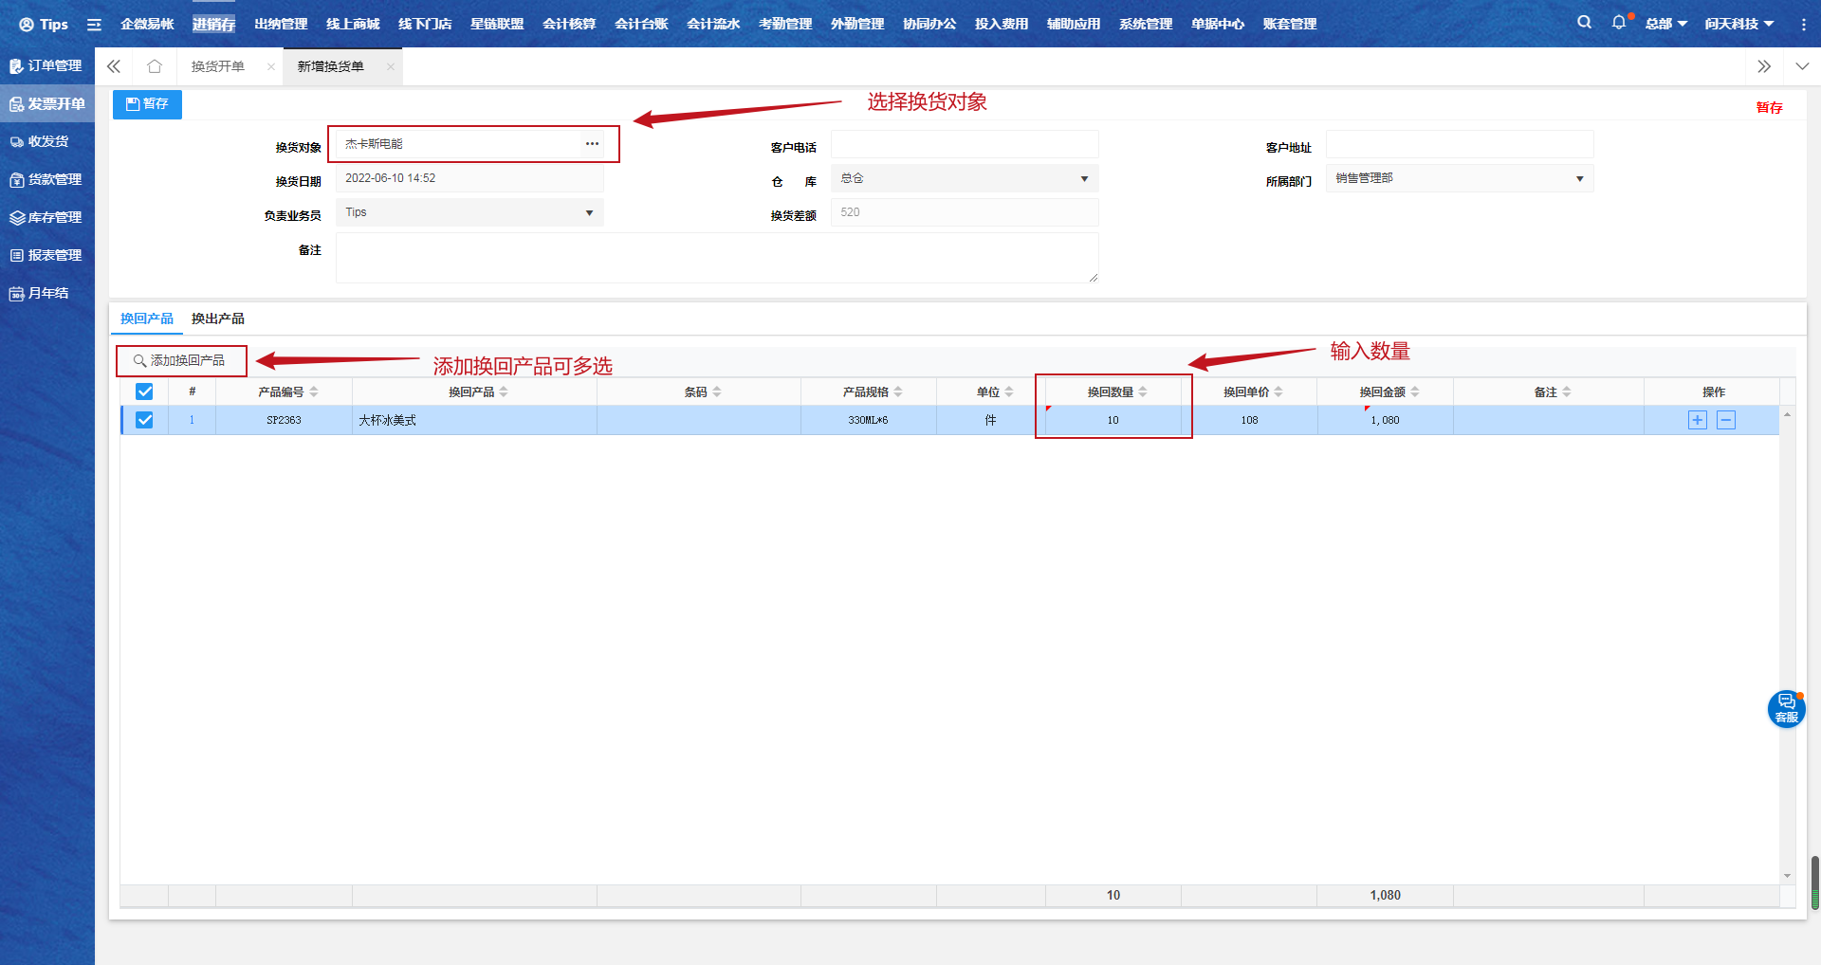Click the search magnifier icon in top bar

point(1584,23)
